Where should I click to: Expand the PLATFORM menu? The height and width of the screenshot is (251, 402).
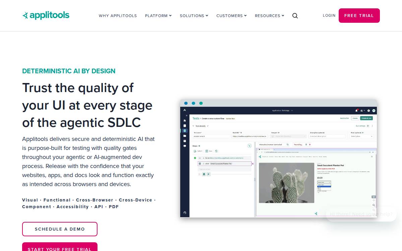[158, 16]
